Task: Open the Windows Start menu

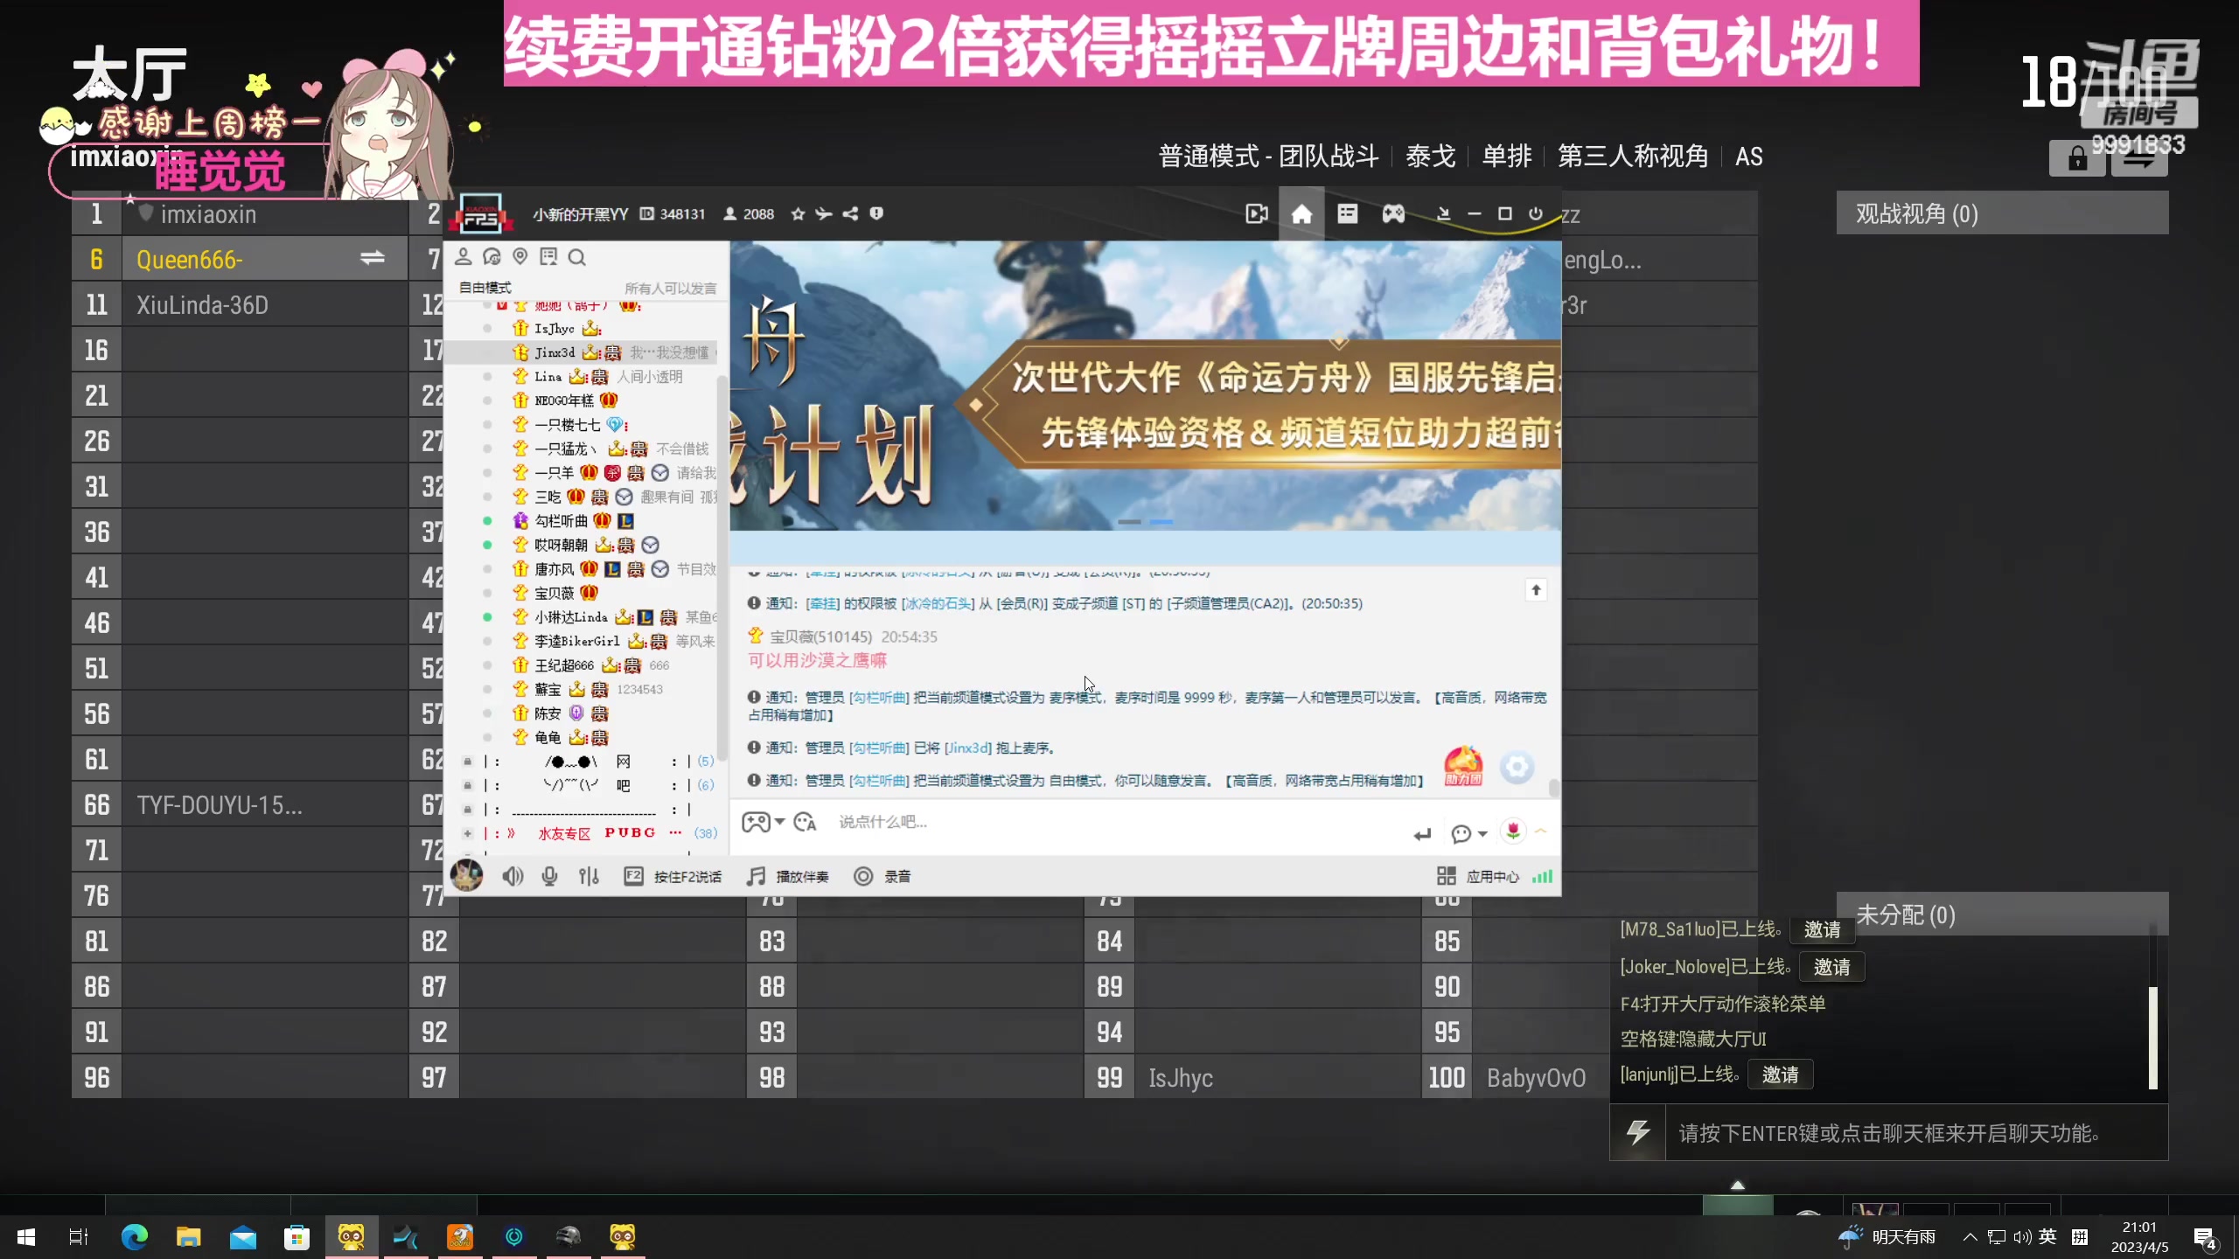Action: [25, 1237]
